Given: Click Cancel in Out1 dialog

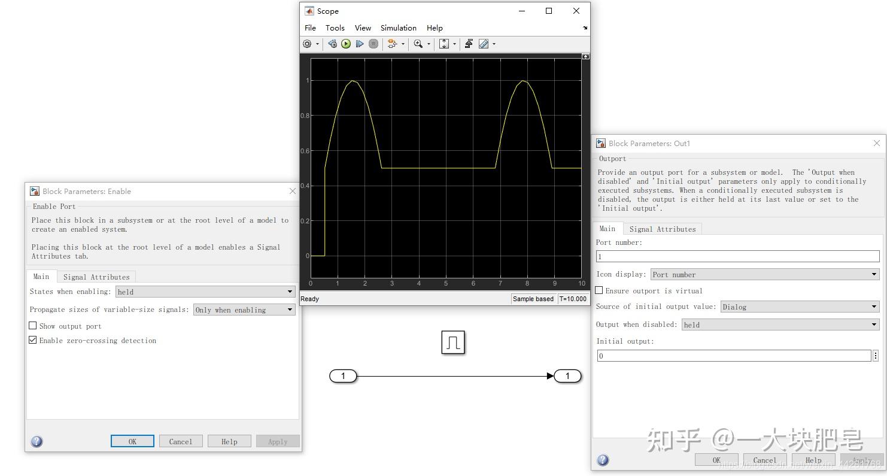Looking at the screenshot, I should pyautogui.click(x=765, y=460).
